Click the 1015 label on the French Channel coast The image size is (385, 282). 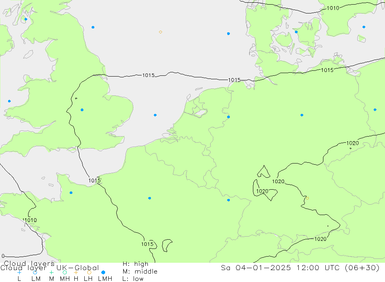pyautogui.click(x=95, y=181)
